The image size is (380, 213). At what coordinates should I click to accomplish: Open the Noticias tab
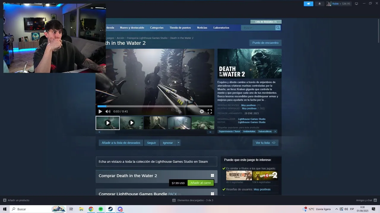pyautogui.click(x=202, y=28)
